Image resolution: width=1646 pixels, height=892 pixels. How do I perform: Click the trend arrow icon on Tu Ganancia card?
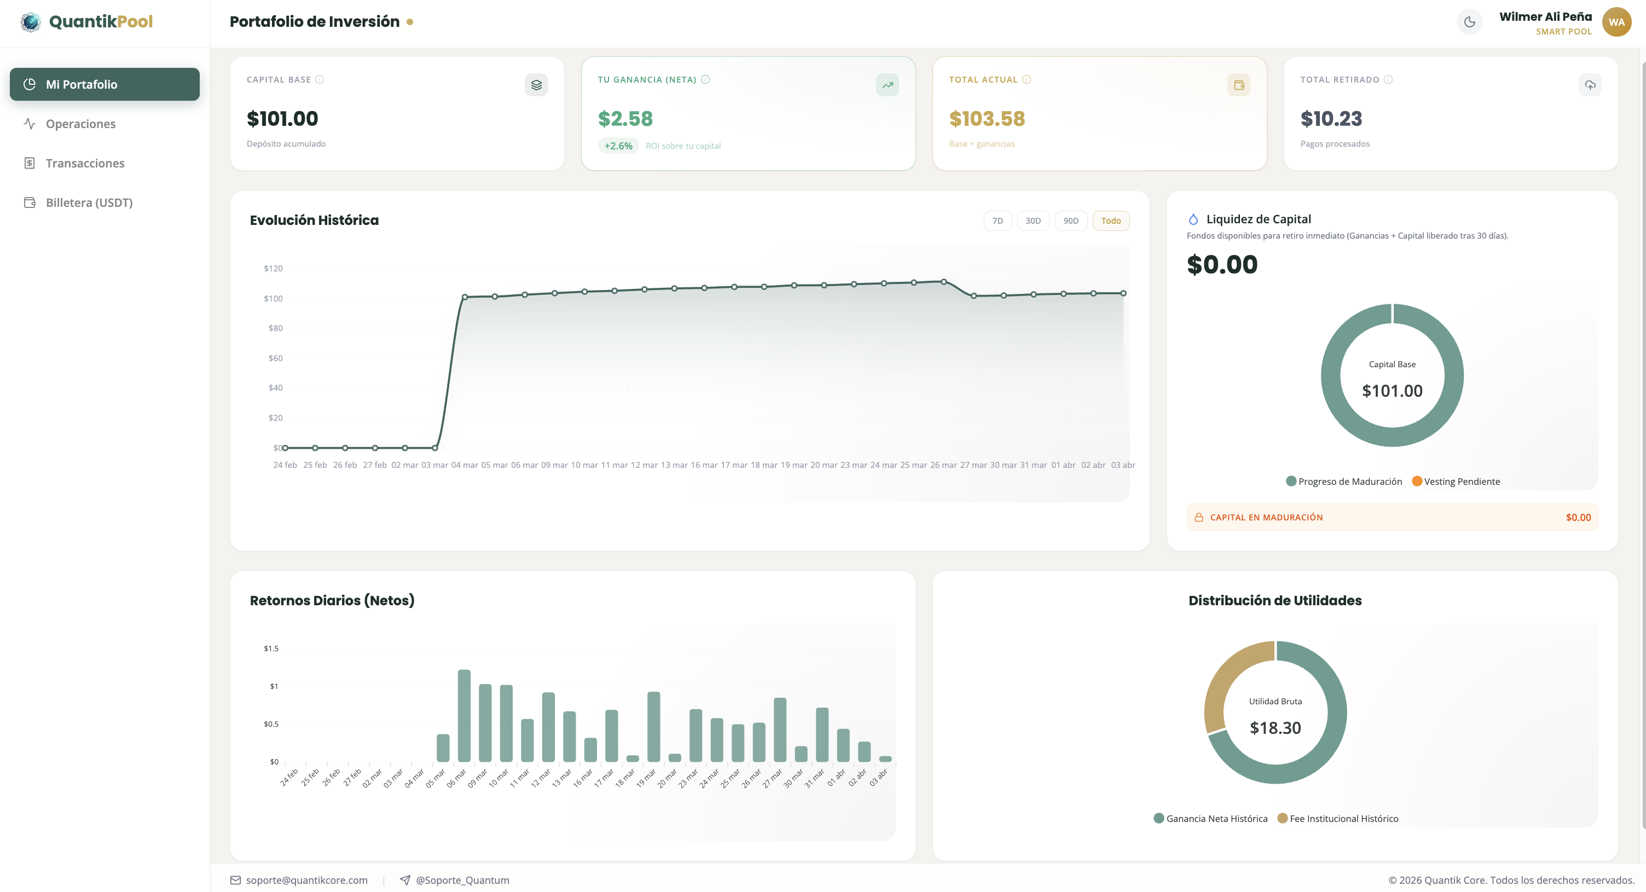887,84
